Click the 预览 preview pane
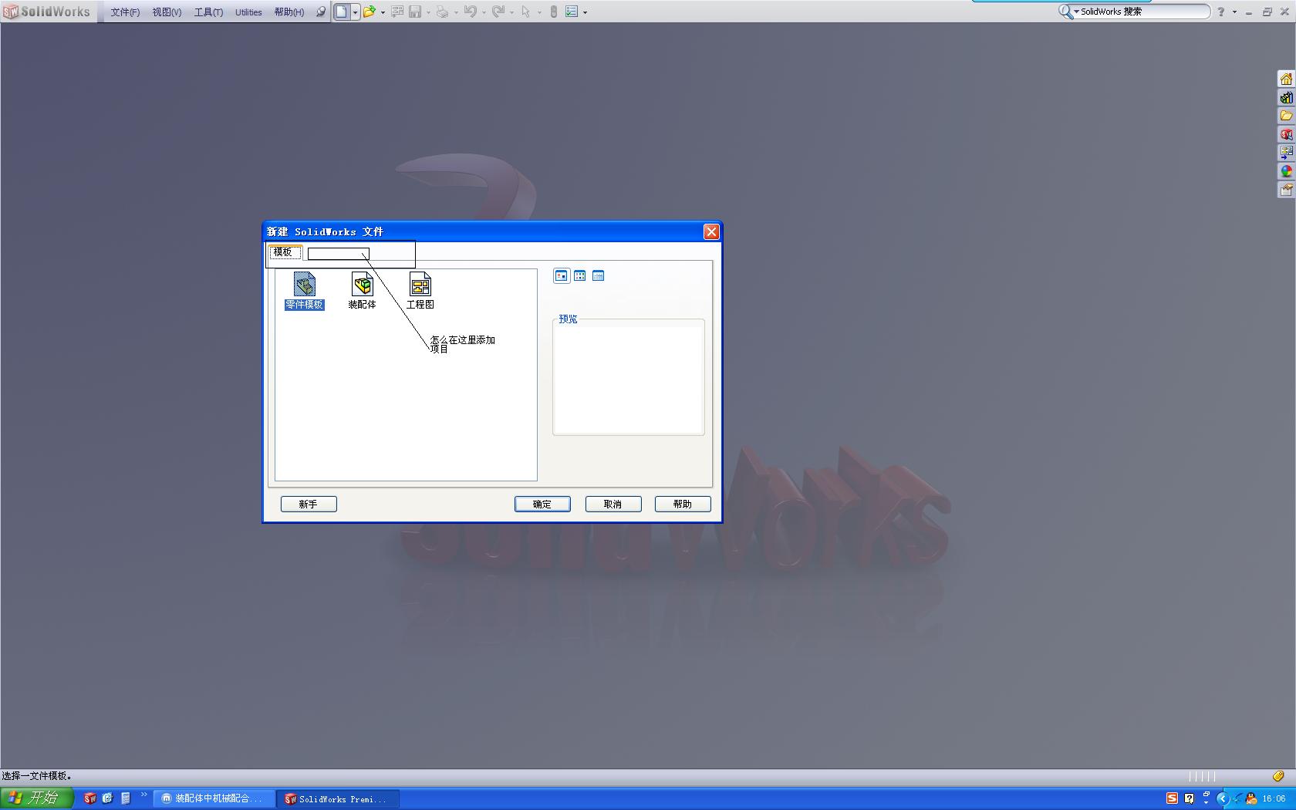Image resolution: width=1296 pixels, height=810 pixels. pyautogui.click(x=629, y=378)
